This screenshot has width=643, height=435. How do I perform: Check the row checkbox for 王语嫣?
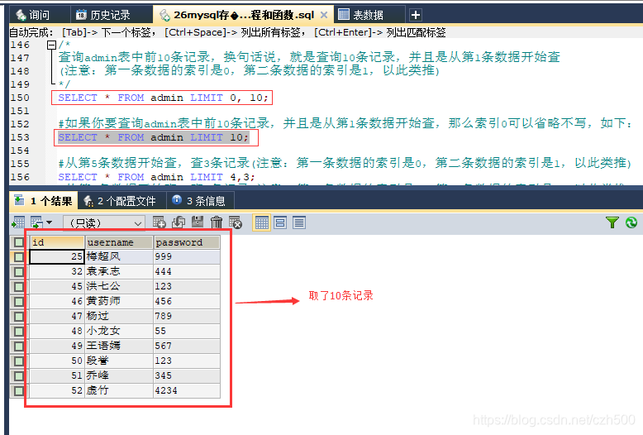point(19,346)
